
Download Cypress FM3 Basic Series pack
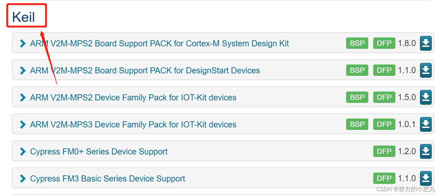pyautogui.click(x=426, y=178)
